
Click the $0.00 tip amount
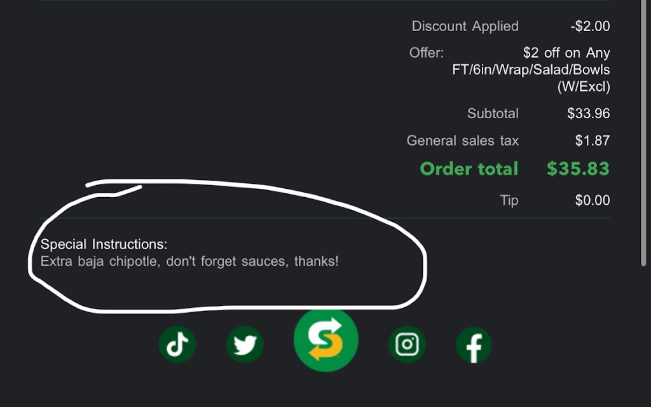[593, 200]
